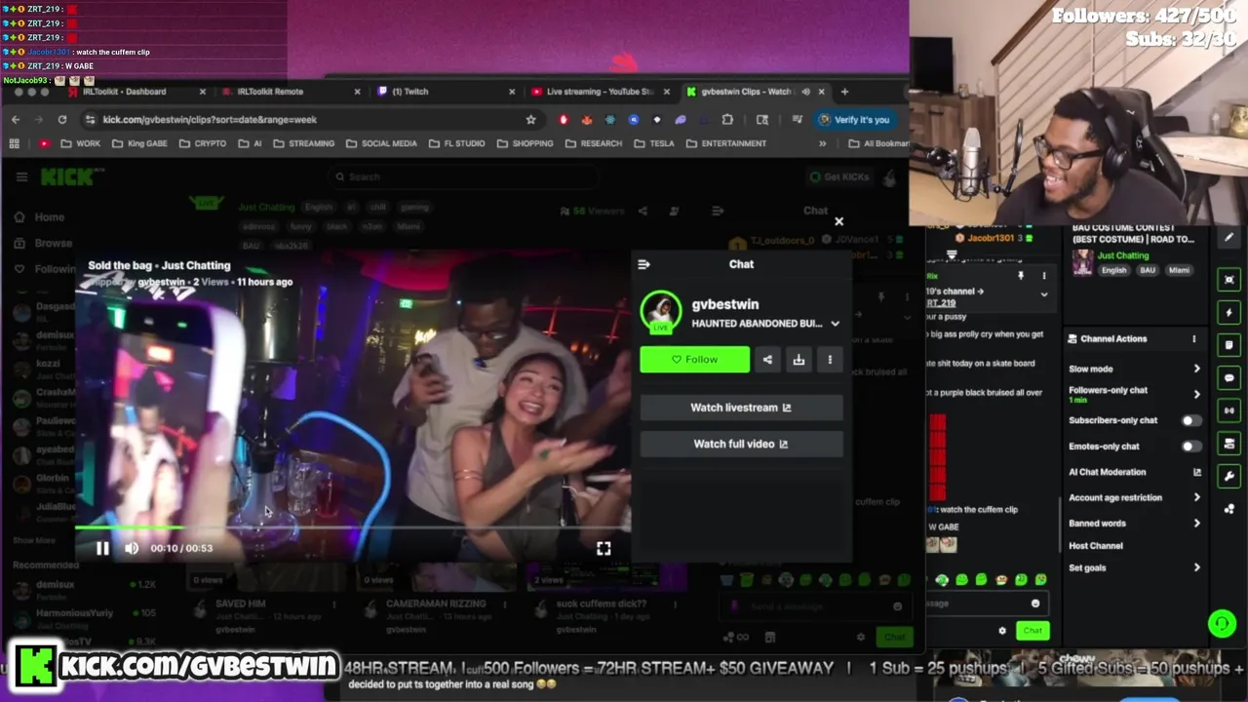Open gvbestwin avatar in clip panel
1248x702 pixels.
coord(661,312)
